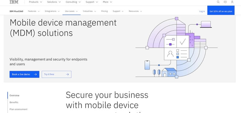Open the user profile icon
Image resolution: width=241 pixels, height=113 pixels.
[x=232, y=2]
